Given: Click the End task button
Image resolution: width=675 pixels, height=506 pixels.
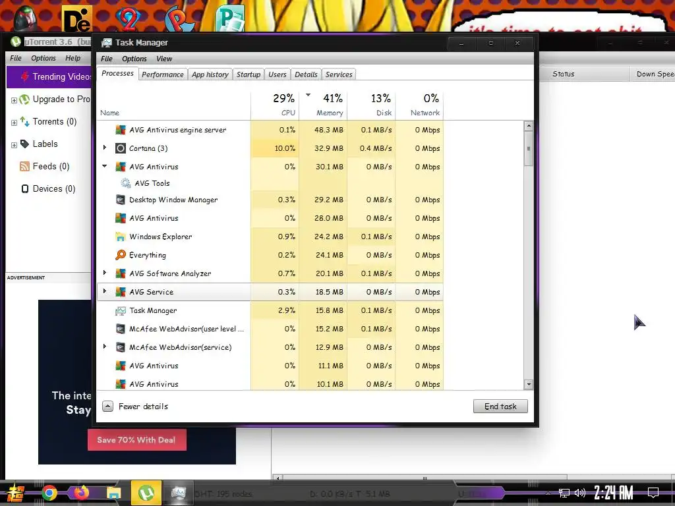Looking at the screenshot, I should (500, 407).
